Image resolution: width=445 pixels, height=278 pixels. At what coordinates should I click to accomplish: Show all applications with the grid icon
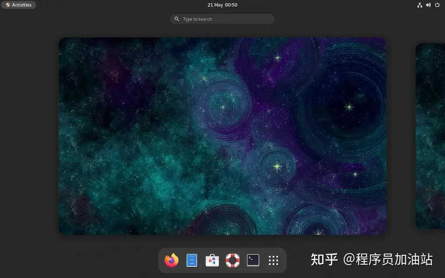tap(273, 260)
